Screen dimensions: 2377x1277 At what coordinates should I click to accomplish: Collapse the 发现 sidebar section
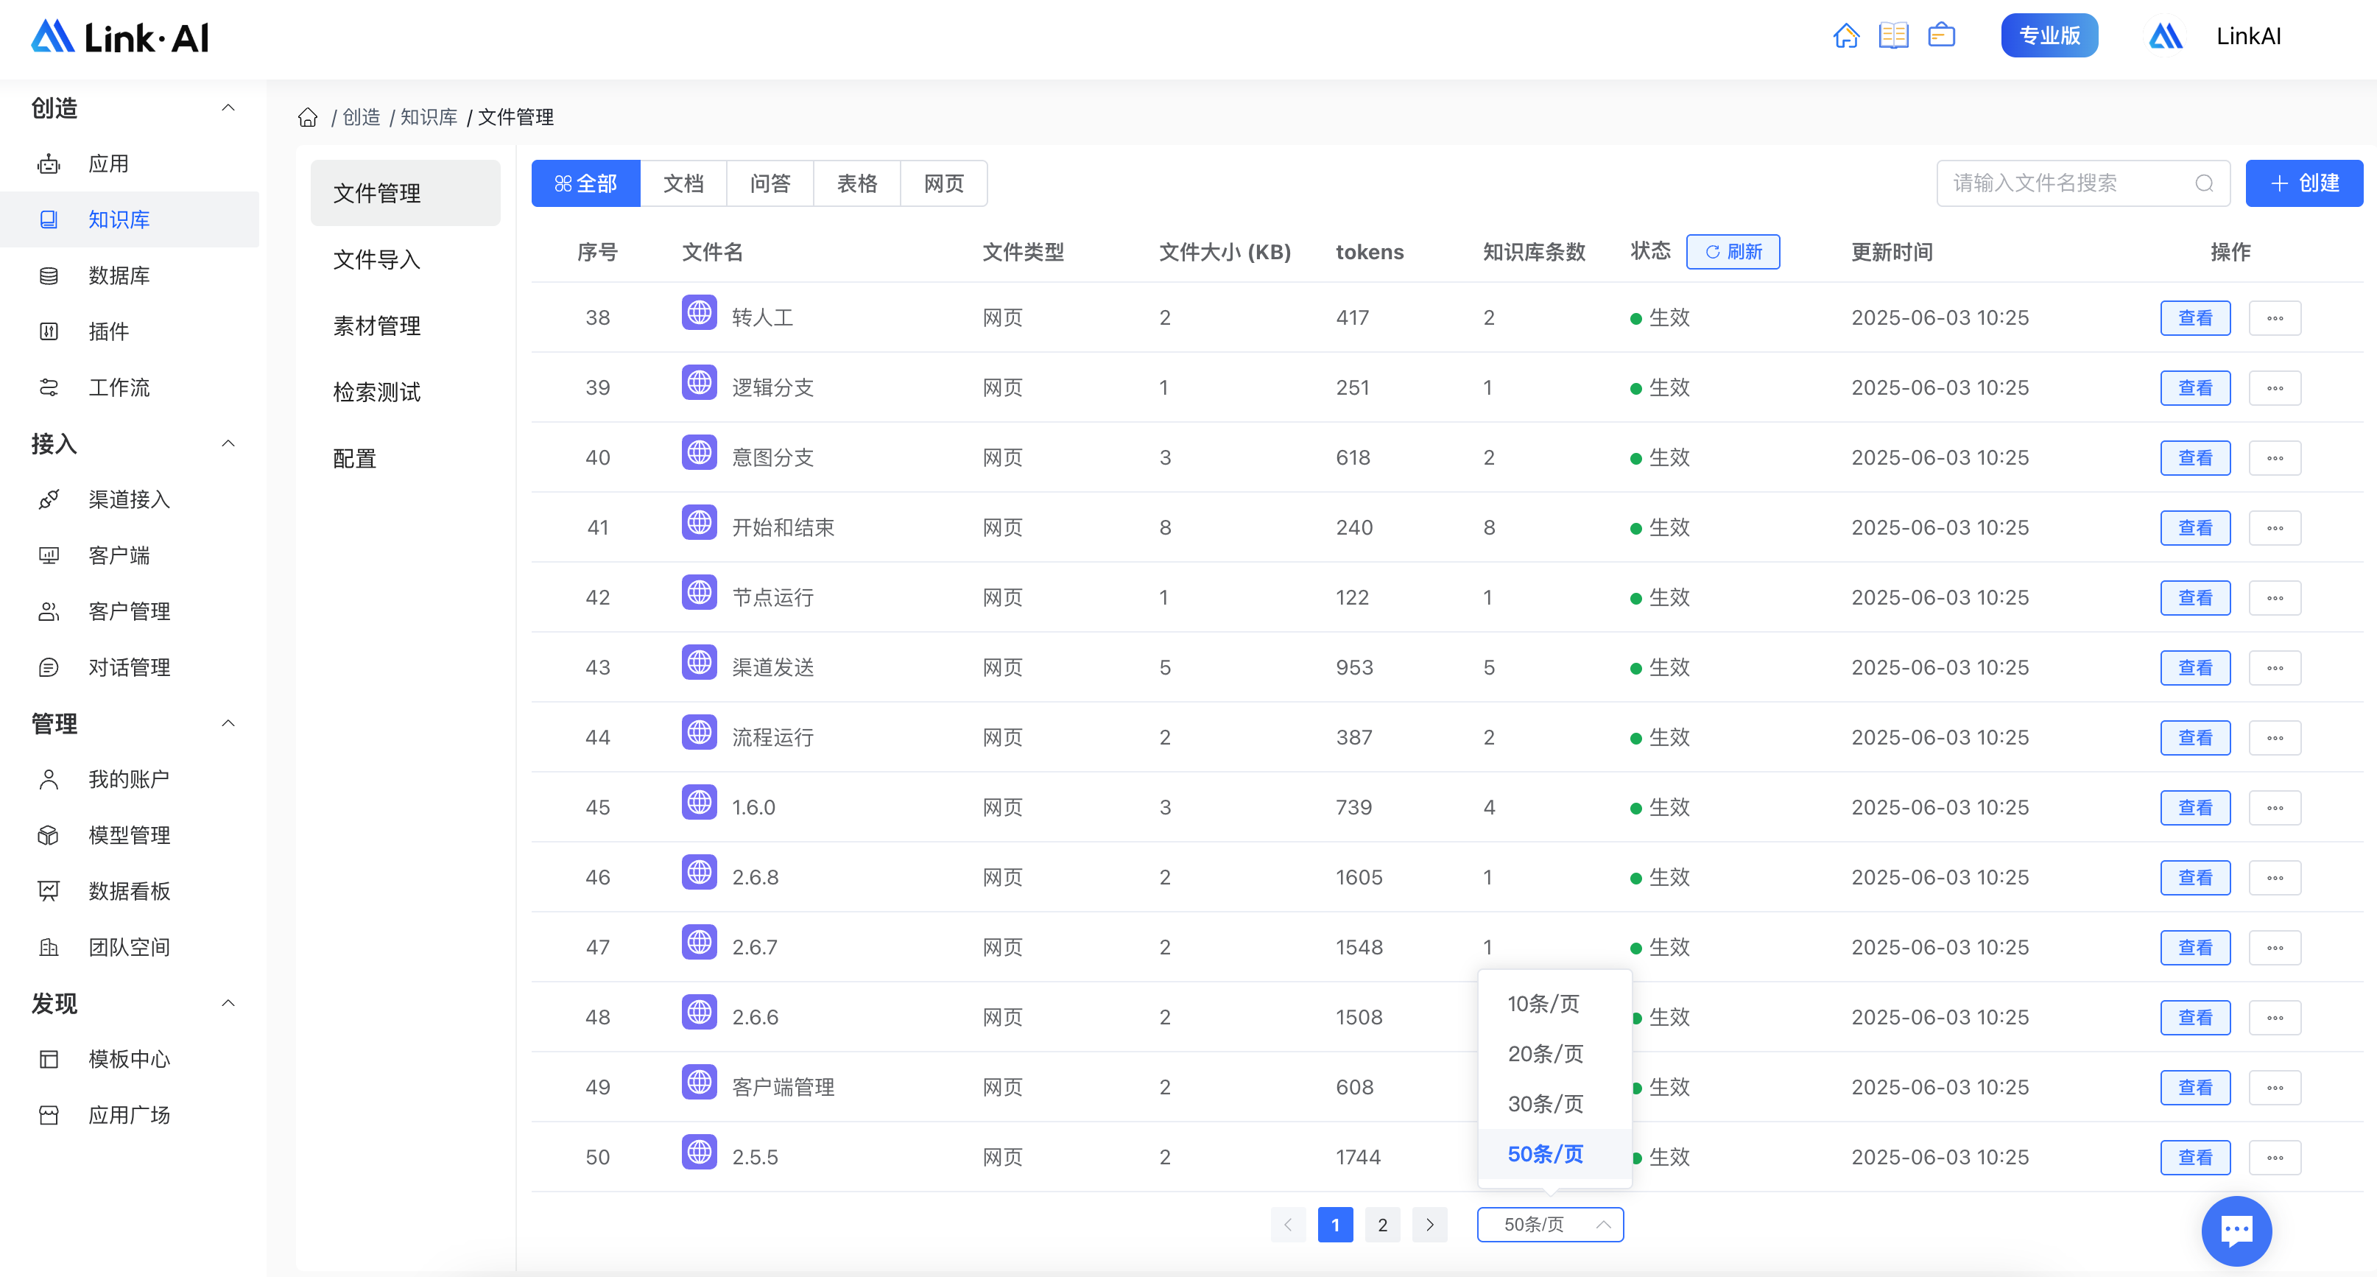pyautogui.click(x=228, y=1003)
